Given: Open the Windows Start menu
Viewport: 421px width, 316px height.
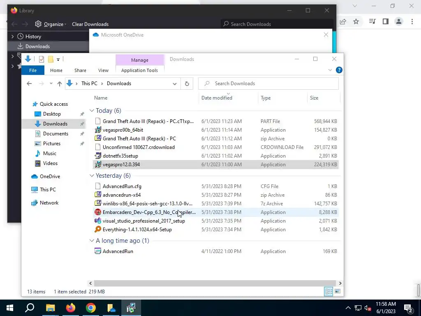Looking at the screenshot, I should point(10,308).
